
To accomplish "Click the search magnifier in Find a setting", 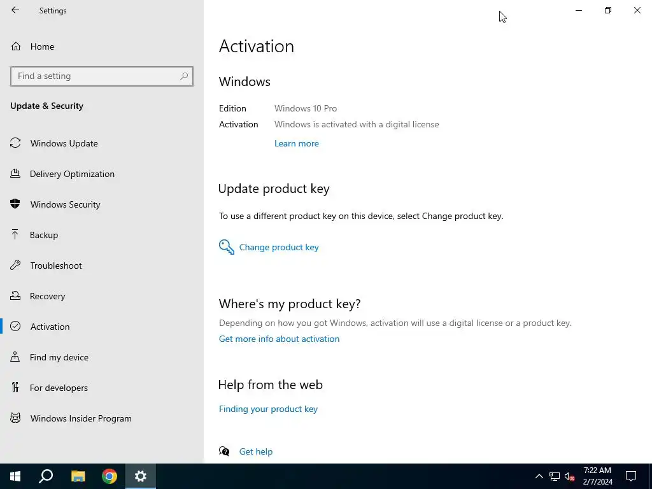I will (x=184, y=76).
